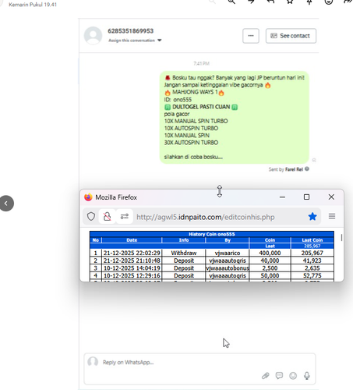Image resolution: width=353 pixels, height=390 pixels.
Task: Click the 10-12-2025 14:04:19 date cell
Action: click(132, 268)
